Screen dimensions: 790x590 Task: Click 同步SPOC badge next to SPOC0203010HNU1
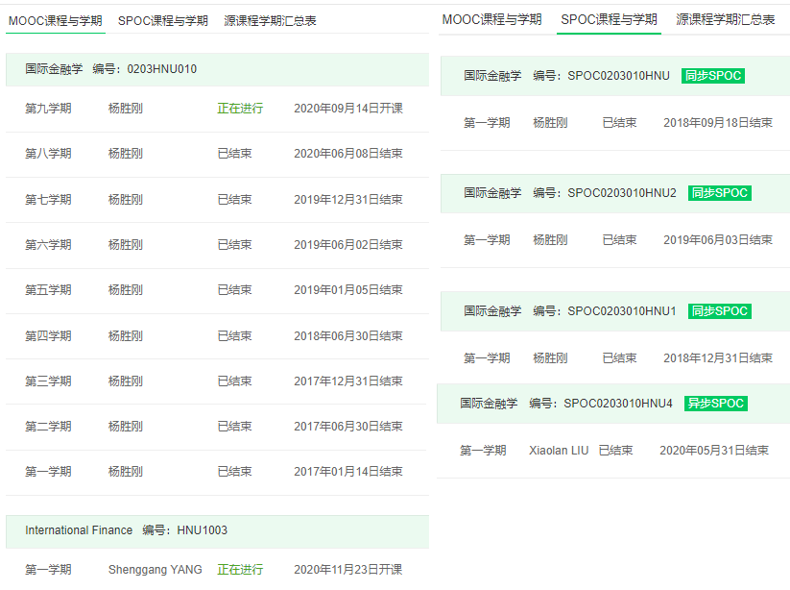(719, 311)
